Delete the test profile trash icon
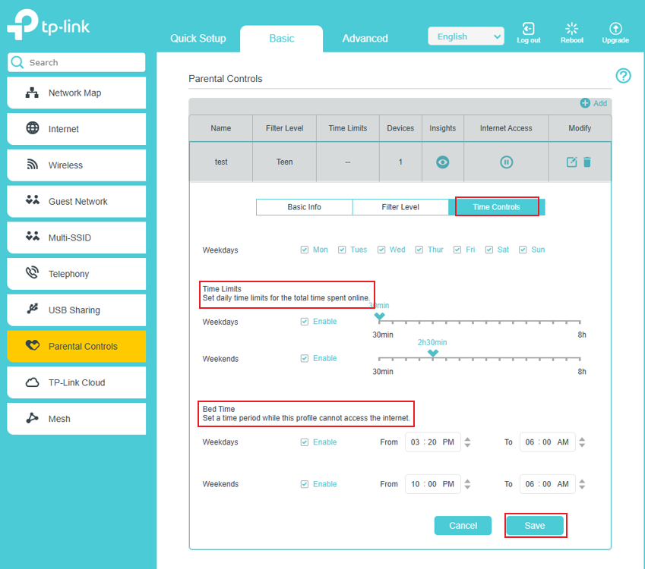 coord(587,162)
